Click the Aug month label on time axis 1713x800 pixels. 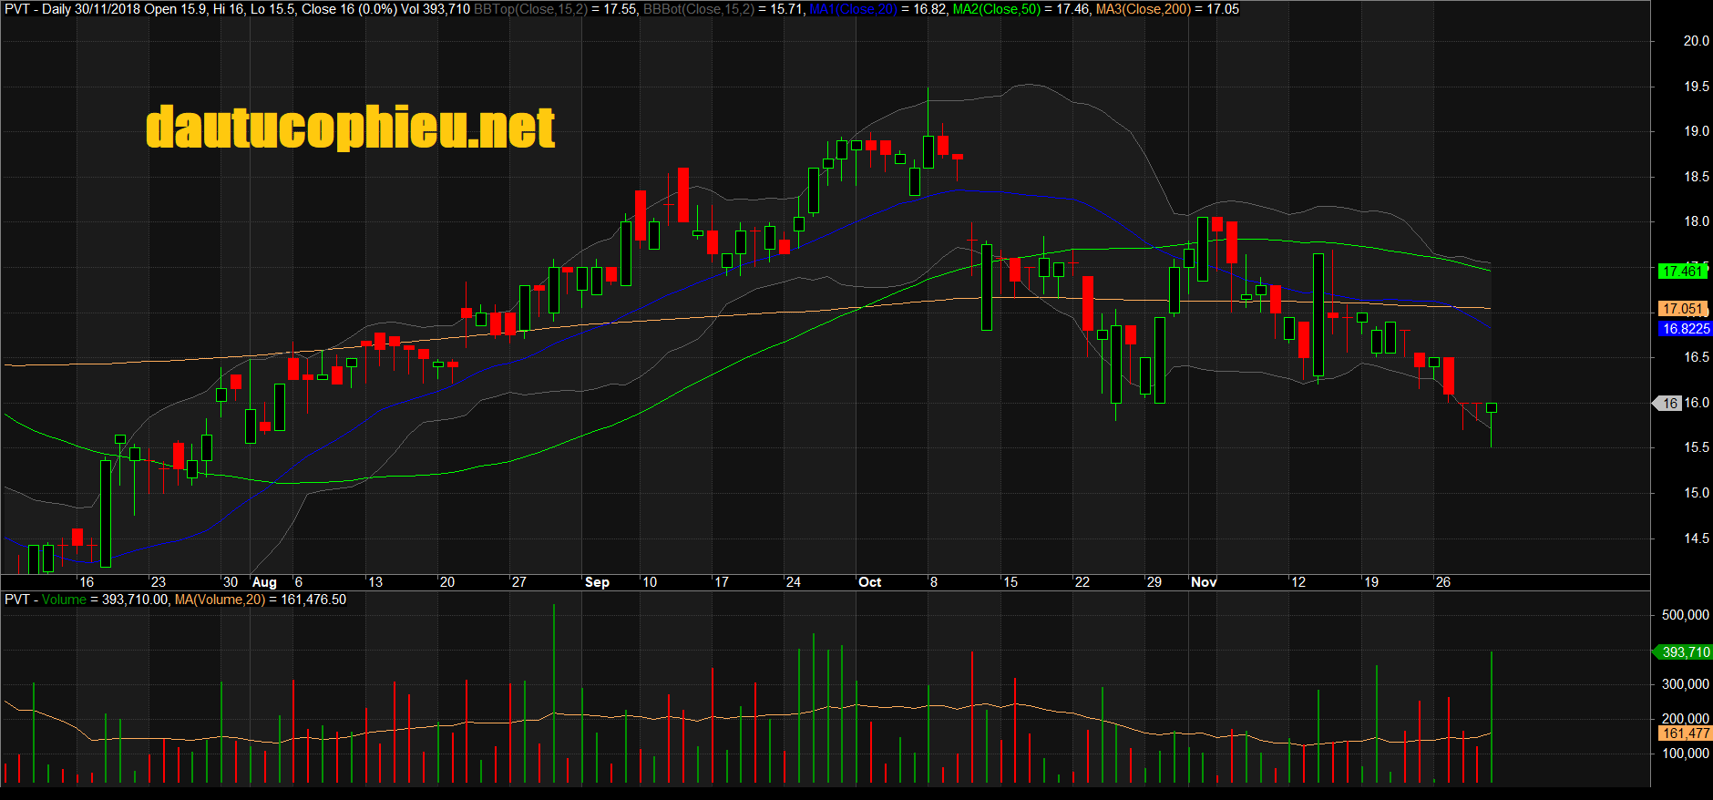[x=264, y=582]
